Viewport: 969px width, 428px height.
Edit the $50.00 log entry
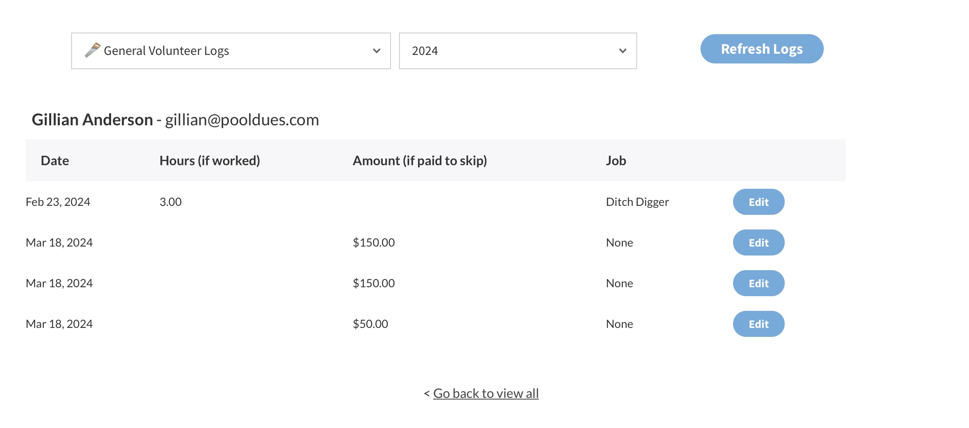click(758, 324)
